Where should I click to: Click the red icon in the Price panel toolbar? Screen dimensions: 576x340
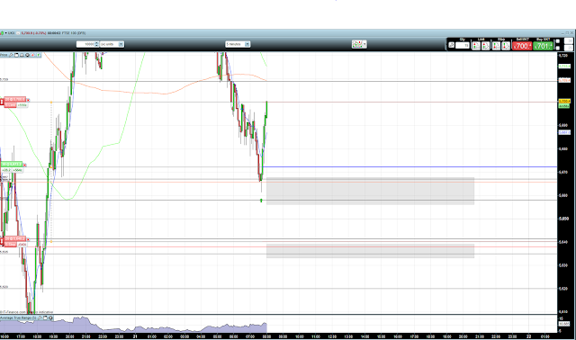pos(32,55)
